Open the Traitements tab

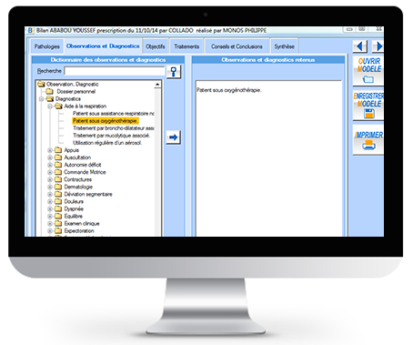(186, 46)
